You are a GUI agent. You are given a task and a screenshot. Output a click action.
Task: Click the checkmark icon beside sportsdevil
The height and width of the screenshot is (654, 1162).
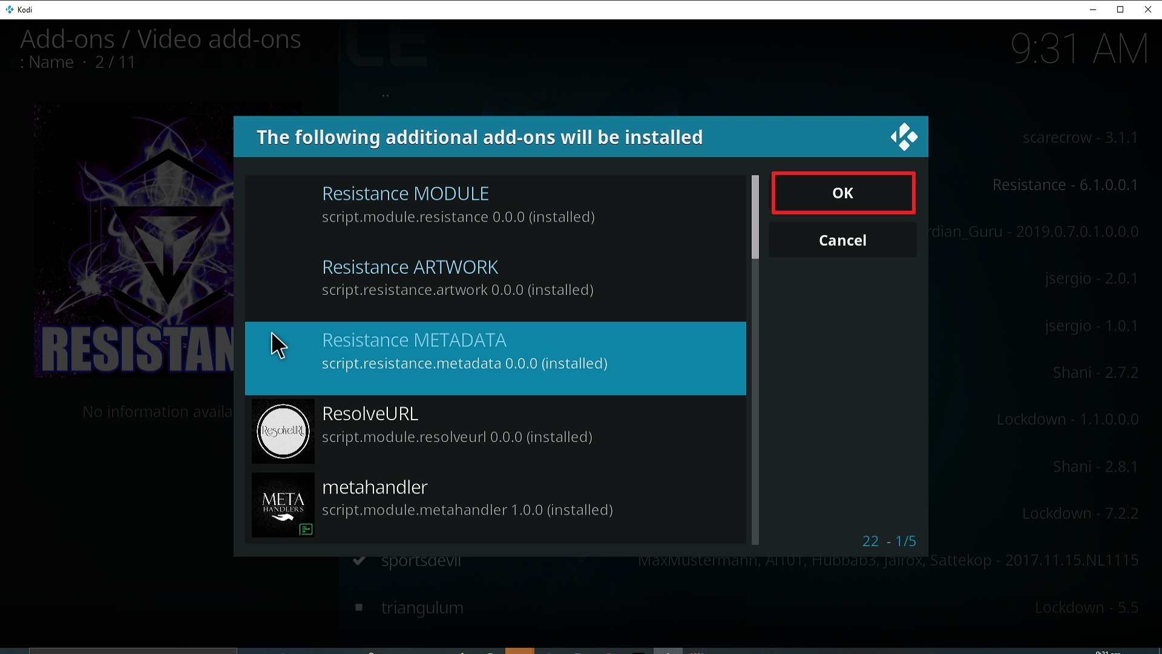pyautogui.click(x=359, y=560)
